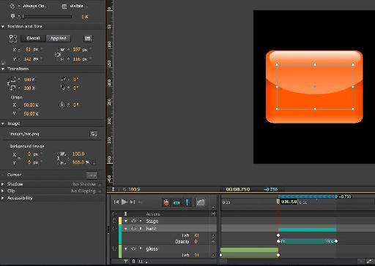Collapse the Transform section
This screenshot has width=375, height=266.
pyautogui.click(x=3, y=69)
